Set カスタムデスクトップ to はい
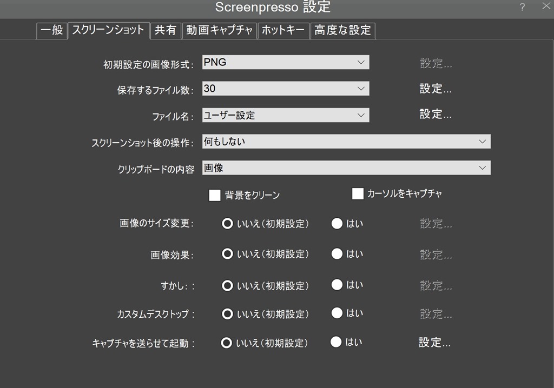554x388 pixels. [337, 313]
